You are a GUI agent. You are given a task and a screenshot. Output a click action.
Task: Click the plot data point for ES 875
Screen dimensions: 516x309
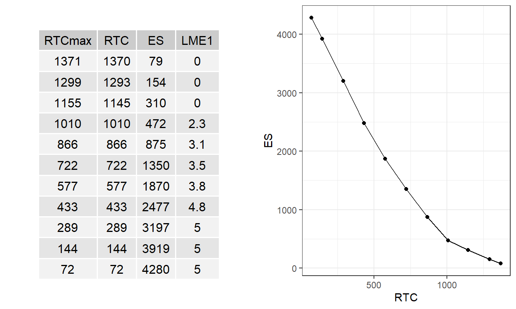(x=427, y=217)
